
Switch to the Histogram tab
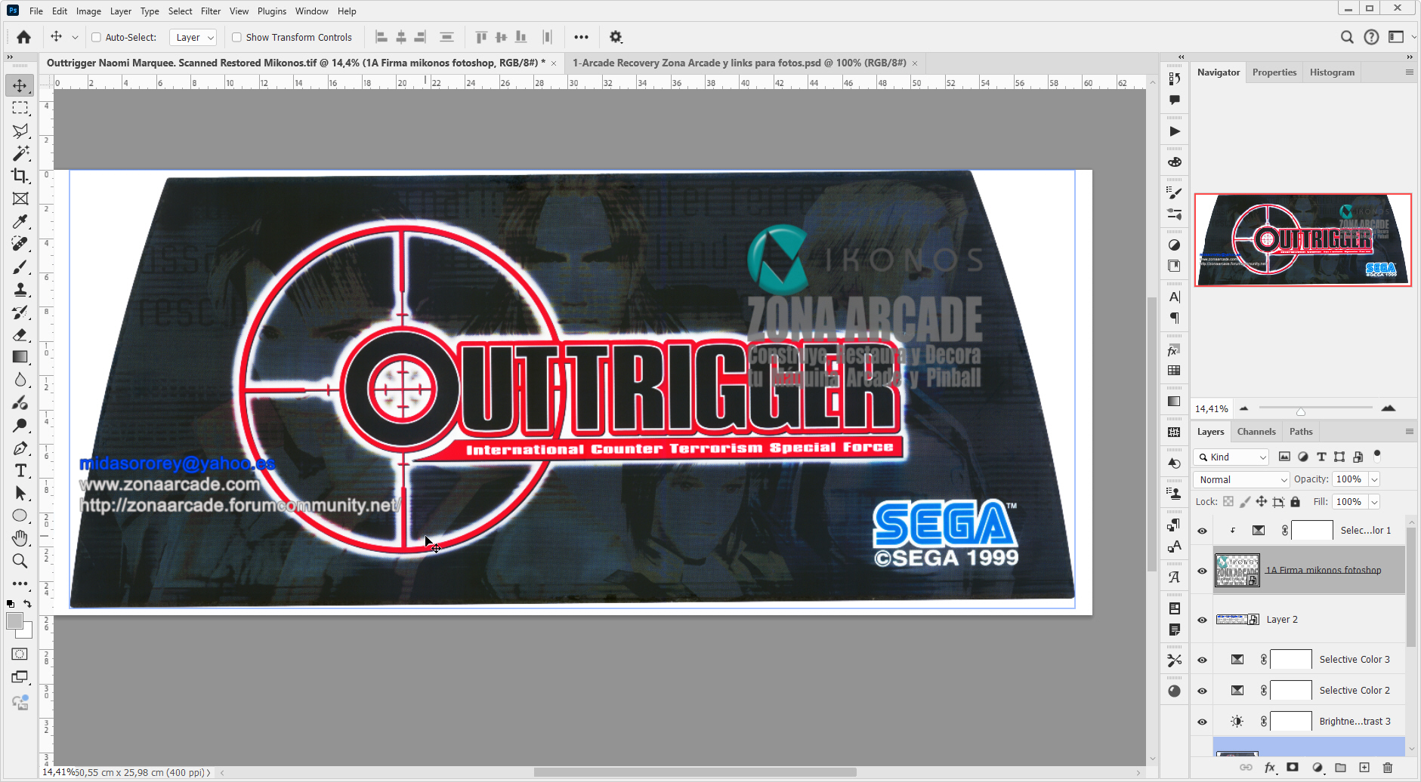pyautogui.click(x=1332, y=72)
